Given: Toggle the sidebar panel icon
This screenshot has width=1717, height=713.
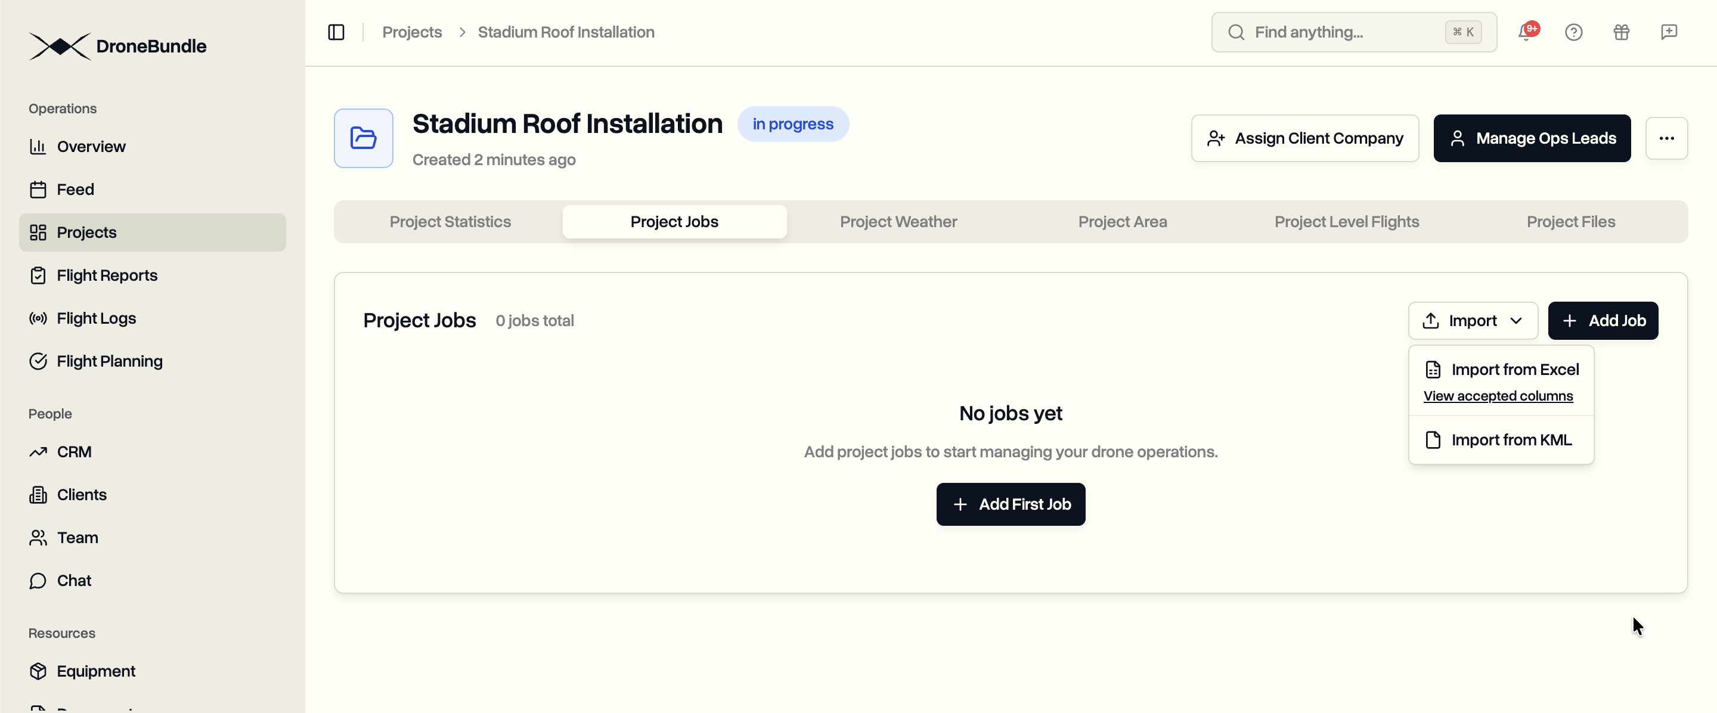Looking at the screenshot, I should [336, 32].
